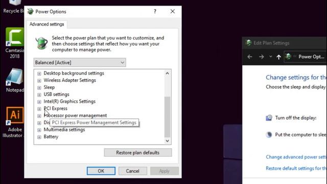Open Recycle Bin desktop icon
This screenshot has width=327, height=184.
[x=14, y=7]
